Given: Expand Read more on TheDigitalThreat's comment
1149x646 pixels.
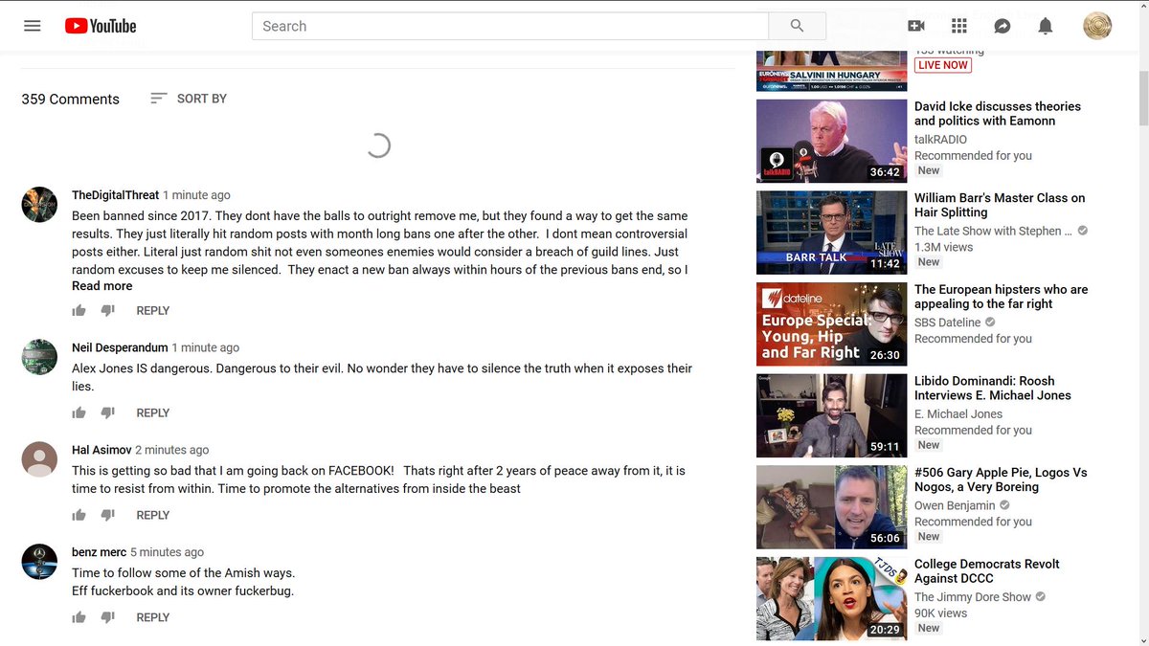Looking at the screenshot, I should point(101,286).
